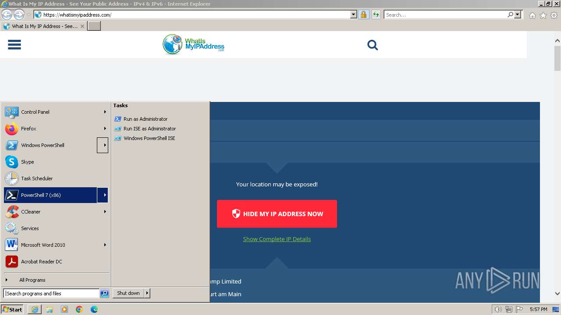Viewport: 561px width, 315px height.
Task: Open Windows Media Player from taskbar
Action: [64, 309]
